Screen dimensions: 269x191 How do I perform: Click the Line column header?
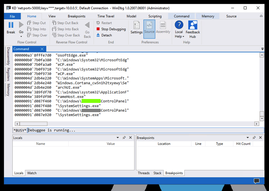[x=198, y=144]
